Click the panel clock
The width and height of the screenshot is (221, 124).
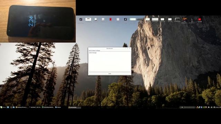tap(218, 107)
